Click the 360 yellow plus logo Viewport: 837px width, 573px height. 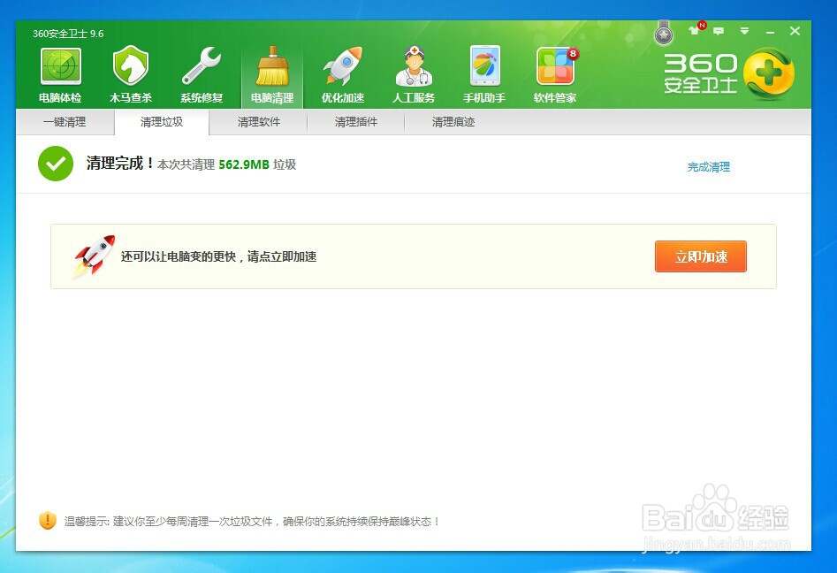click(x=769, y=73)
